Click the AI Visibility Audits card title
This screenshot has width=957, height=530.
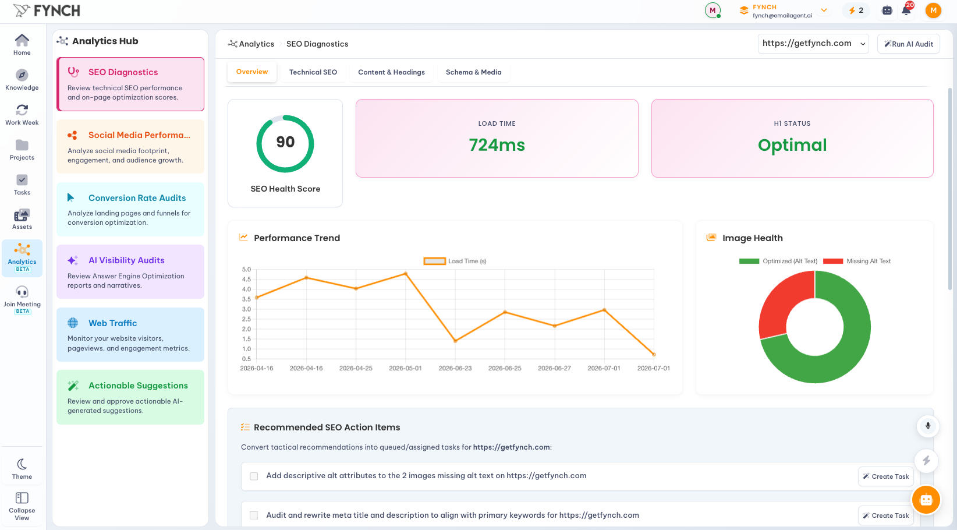126,260
